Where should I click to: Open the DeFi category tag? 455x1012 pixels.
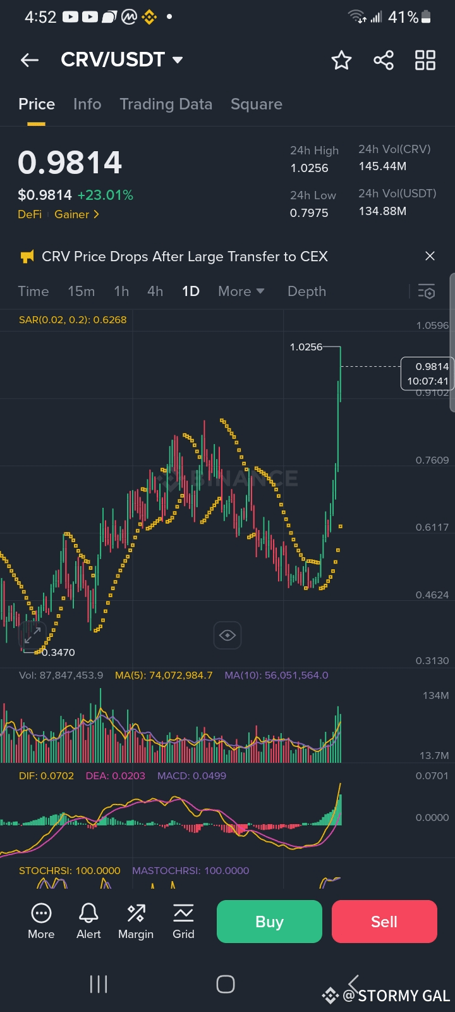click(30, 214)
